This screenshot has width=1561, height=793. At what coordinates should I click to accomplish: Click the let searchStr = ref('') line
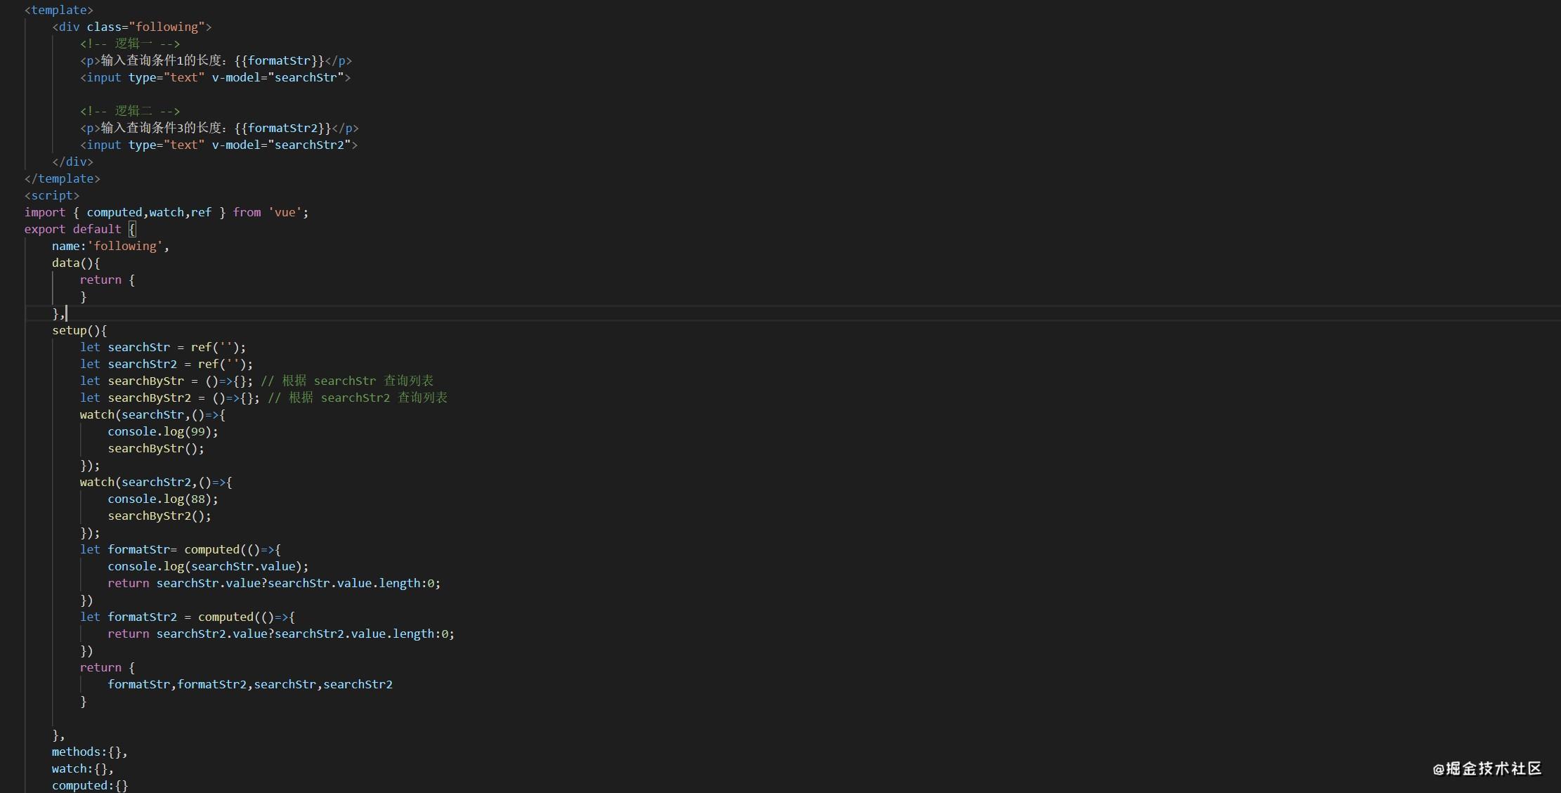163,347
